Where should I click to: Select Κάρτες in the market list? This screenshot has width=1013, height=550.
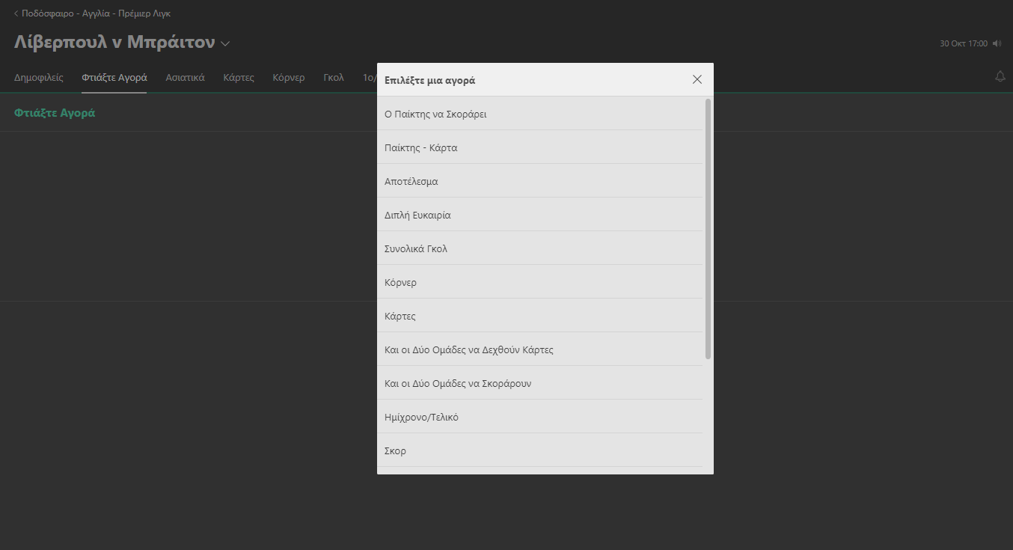tap(539, 316)
